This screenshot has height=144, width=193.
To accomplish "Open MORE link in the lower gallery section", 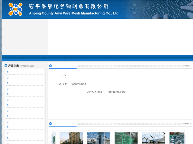I will point(188,124).
